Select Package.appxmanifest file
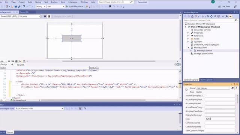The image size is (240, 135). 203,54
